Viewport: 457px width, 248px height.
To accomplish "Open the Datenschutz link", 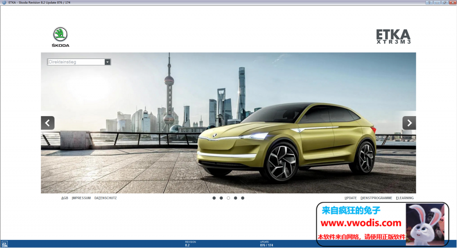I will coord(106,198).
